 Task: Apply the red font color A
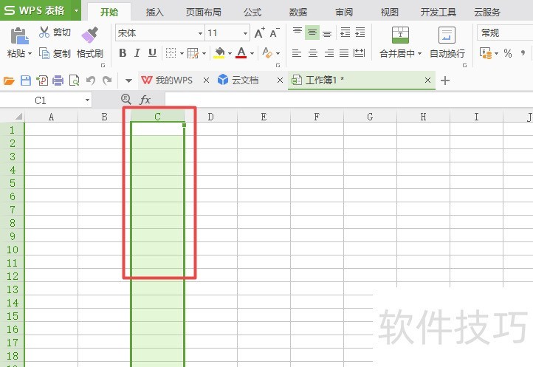click(241, 53)
